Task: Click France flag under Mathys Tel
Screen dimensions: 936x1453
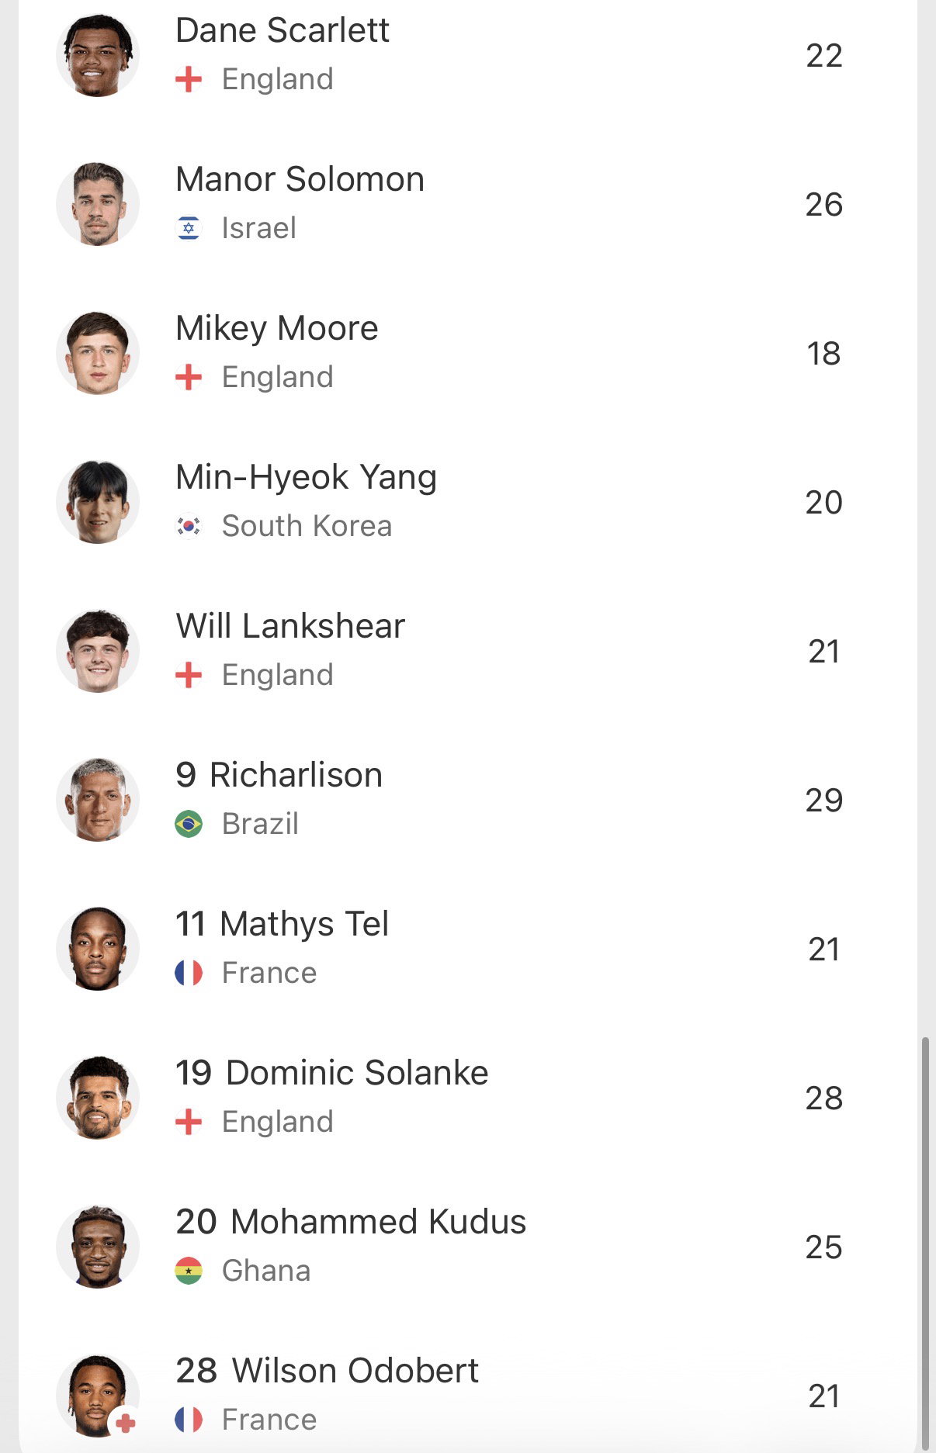Action: point(189,973)
